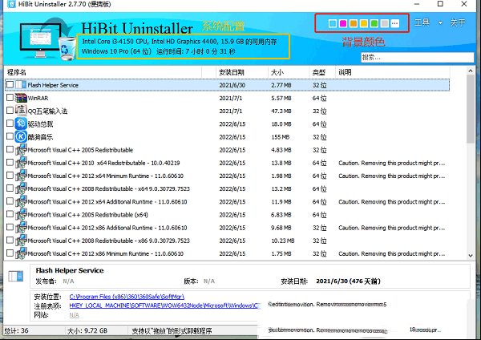Click icon of Visual C++ 2005 Redistributable row
The height and width of the screenshot is (340, 481).
(21, 150)
